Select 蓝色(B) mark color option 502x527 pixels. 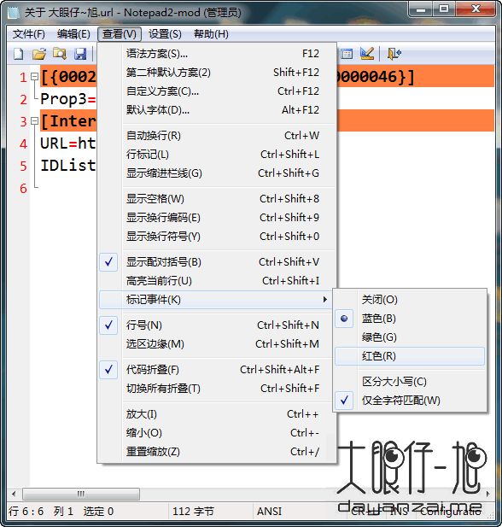pos(410,319)
